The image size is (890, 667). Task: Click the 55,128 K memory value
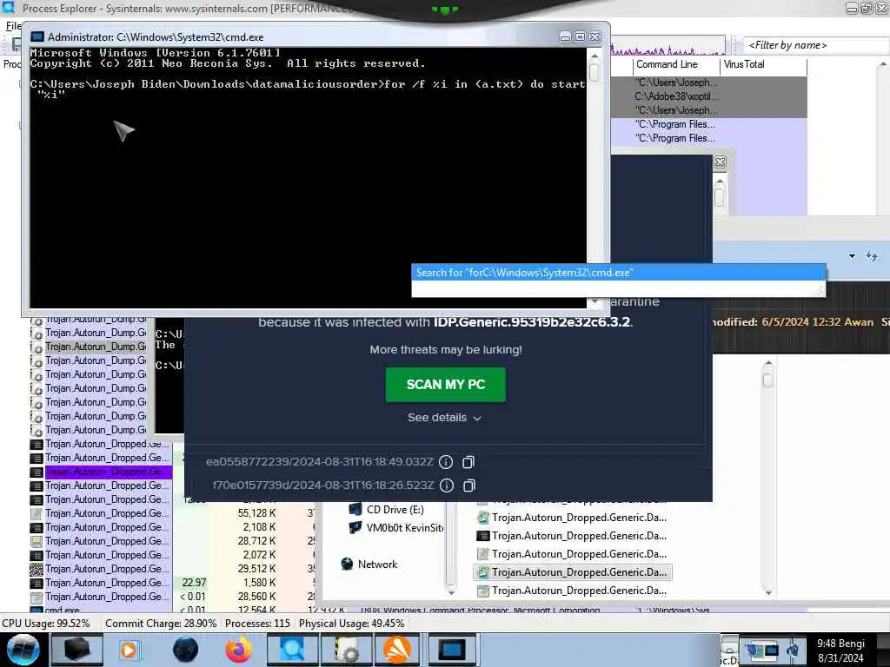(x=256, y=513)
